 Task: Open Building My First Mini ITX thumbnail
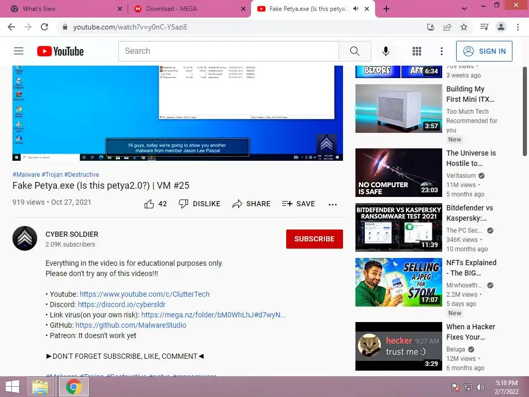[398, 109]
